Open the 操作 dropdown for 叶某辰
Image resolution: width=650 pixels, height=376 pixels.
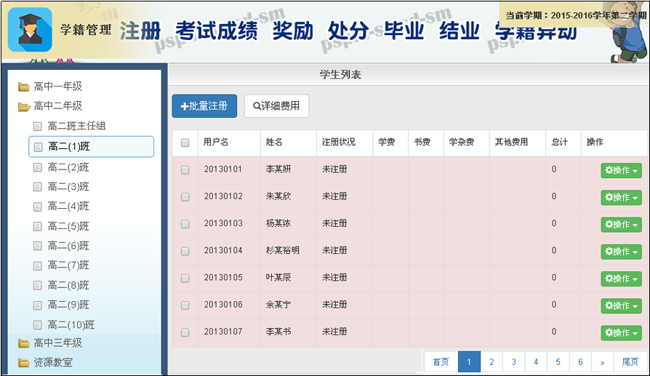click(621, 279)
